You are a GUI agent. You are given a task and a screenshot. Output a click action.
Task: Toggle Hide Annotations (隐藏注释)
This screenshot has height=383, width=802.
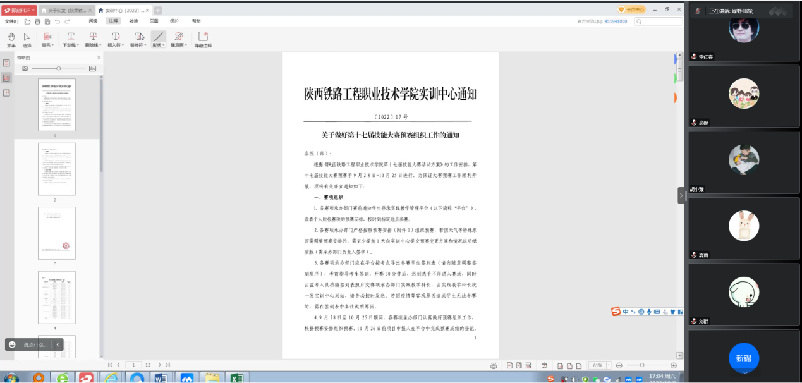(x=203, y=39)
